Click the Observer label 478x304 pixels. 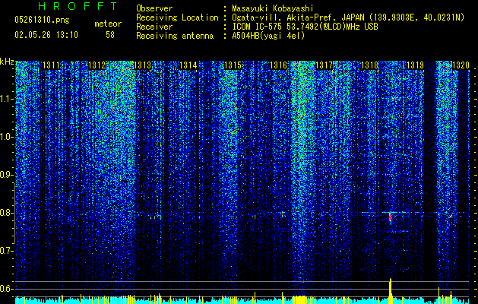point(154,8)
